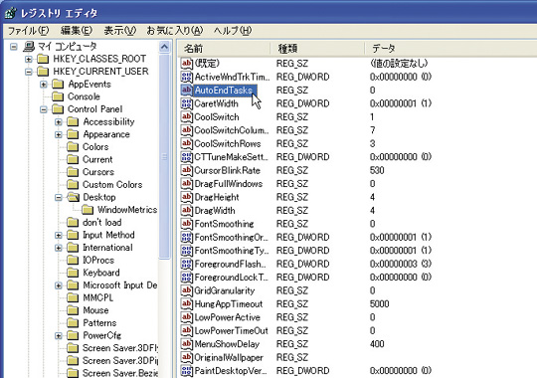Viewport: 537px width, 378px height.
Task: Click the Console folder icon
Action: pyautogui.click(x=58, y=96)
